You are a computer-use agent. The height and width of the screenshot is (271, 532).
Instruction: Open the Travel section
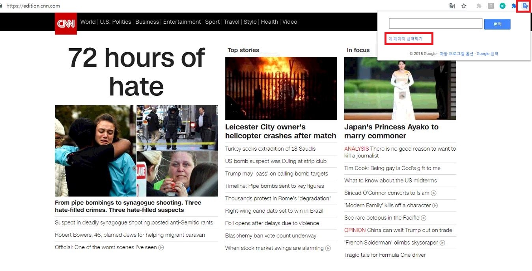coord(231,22)
